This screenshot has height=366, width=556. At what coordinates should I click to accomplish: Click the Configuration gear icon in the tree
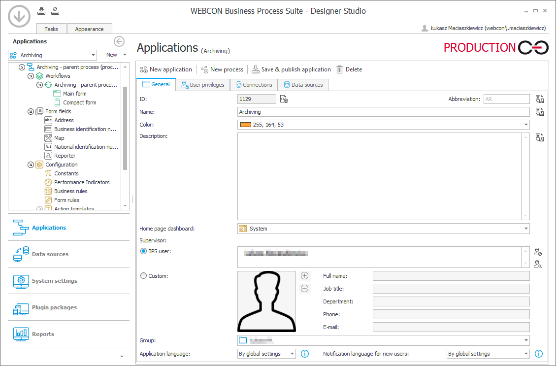[x=39, y=165]
